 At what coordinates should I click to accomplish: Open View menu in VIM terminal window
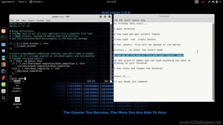pos(24,20)
